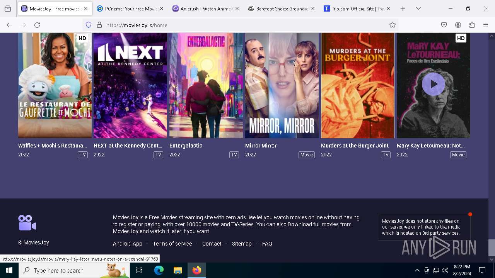
Task: Switch to the Barefoot Shoes tab
Action: point(282,8)
